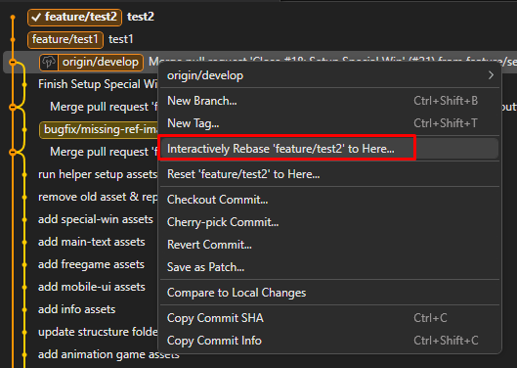Select the 'add freegame assets' commit

(x=91, y=264)
